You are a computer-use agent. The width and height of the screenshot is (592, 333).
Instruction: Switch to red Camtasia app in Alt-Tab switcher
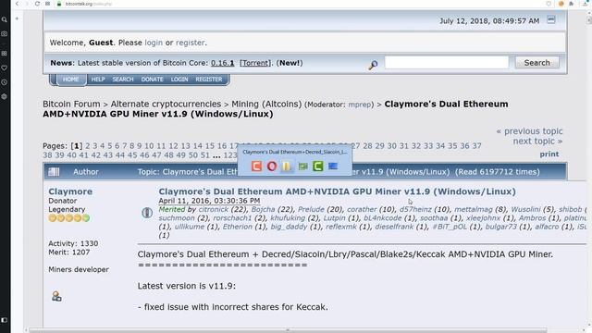tap(256, 166)
